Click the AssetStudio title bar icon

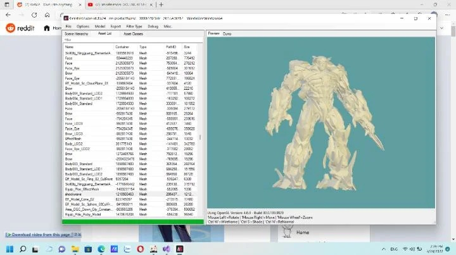[66, 18]
